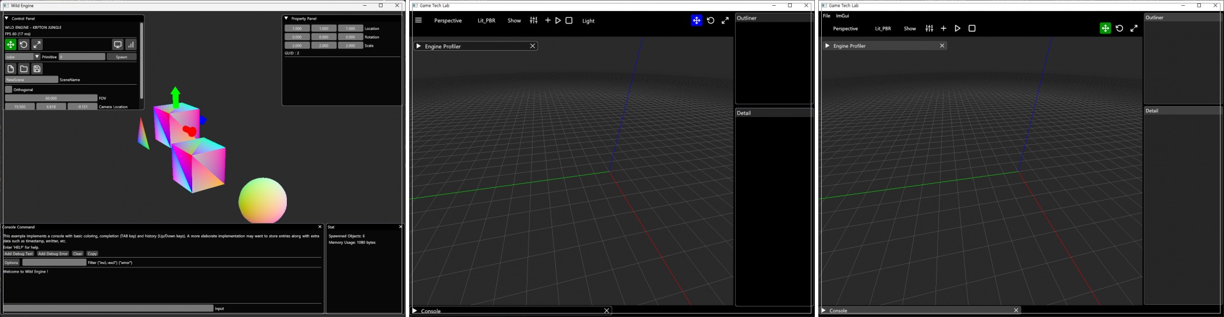Click the Clear button in Console Command
Viewport: 1224px width, 317px height.
78,254
